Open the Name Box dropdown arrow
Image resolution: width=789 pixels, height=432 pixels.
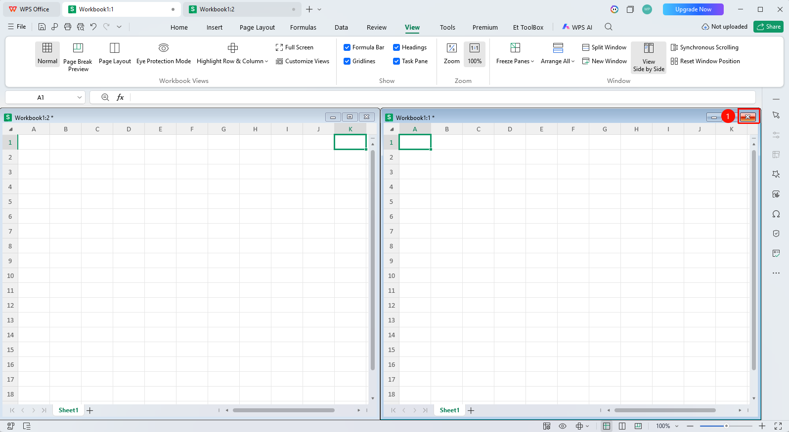coord(80,97)
